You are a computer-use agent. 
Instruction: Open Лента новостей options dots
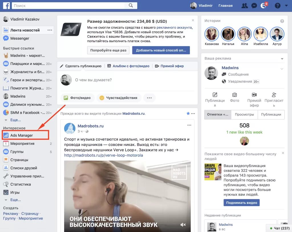(50, 30)
